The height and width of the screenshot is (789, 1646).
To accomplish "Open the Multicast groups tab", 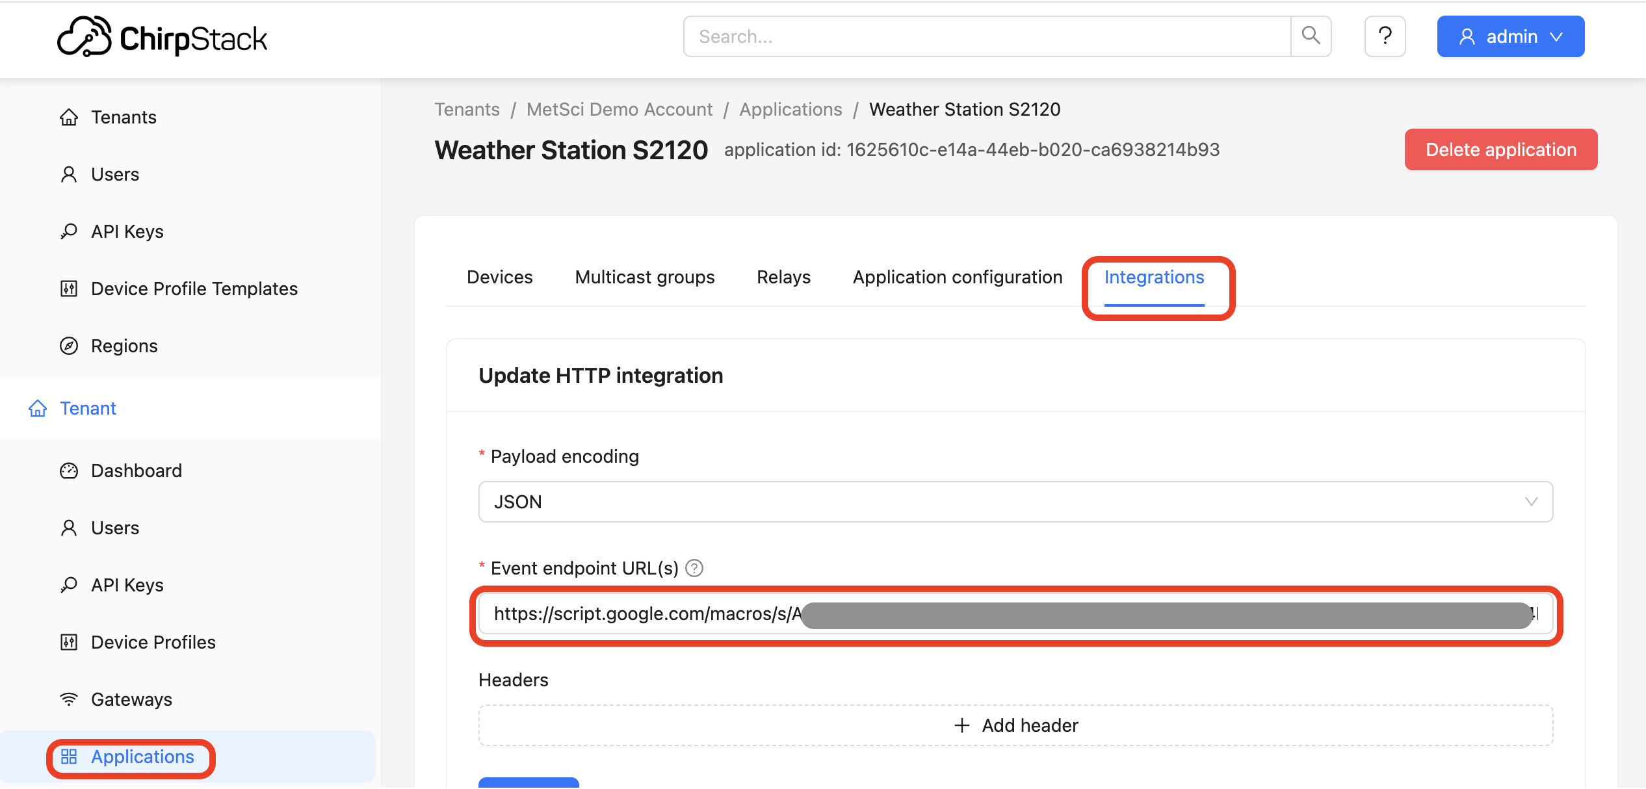I will (644, 277).
